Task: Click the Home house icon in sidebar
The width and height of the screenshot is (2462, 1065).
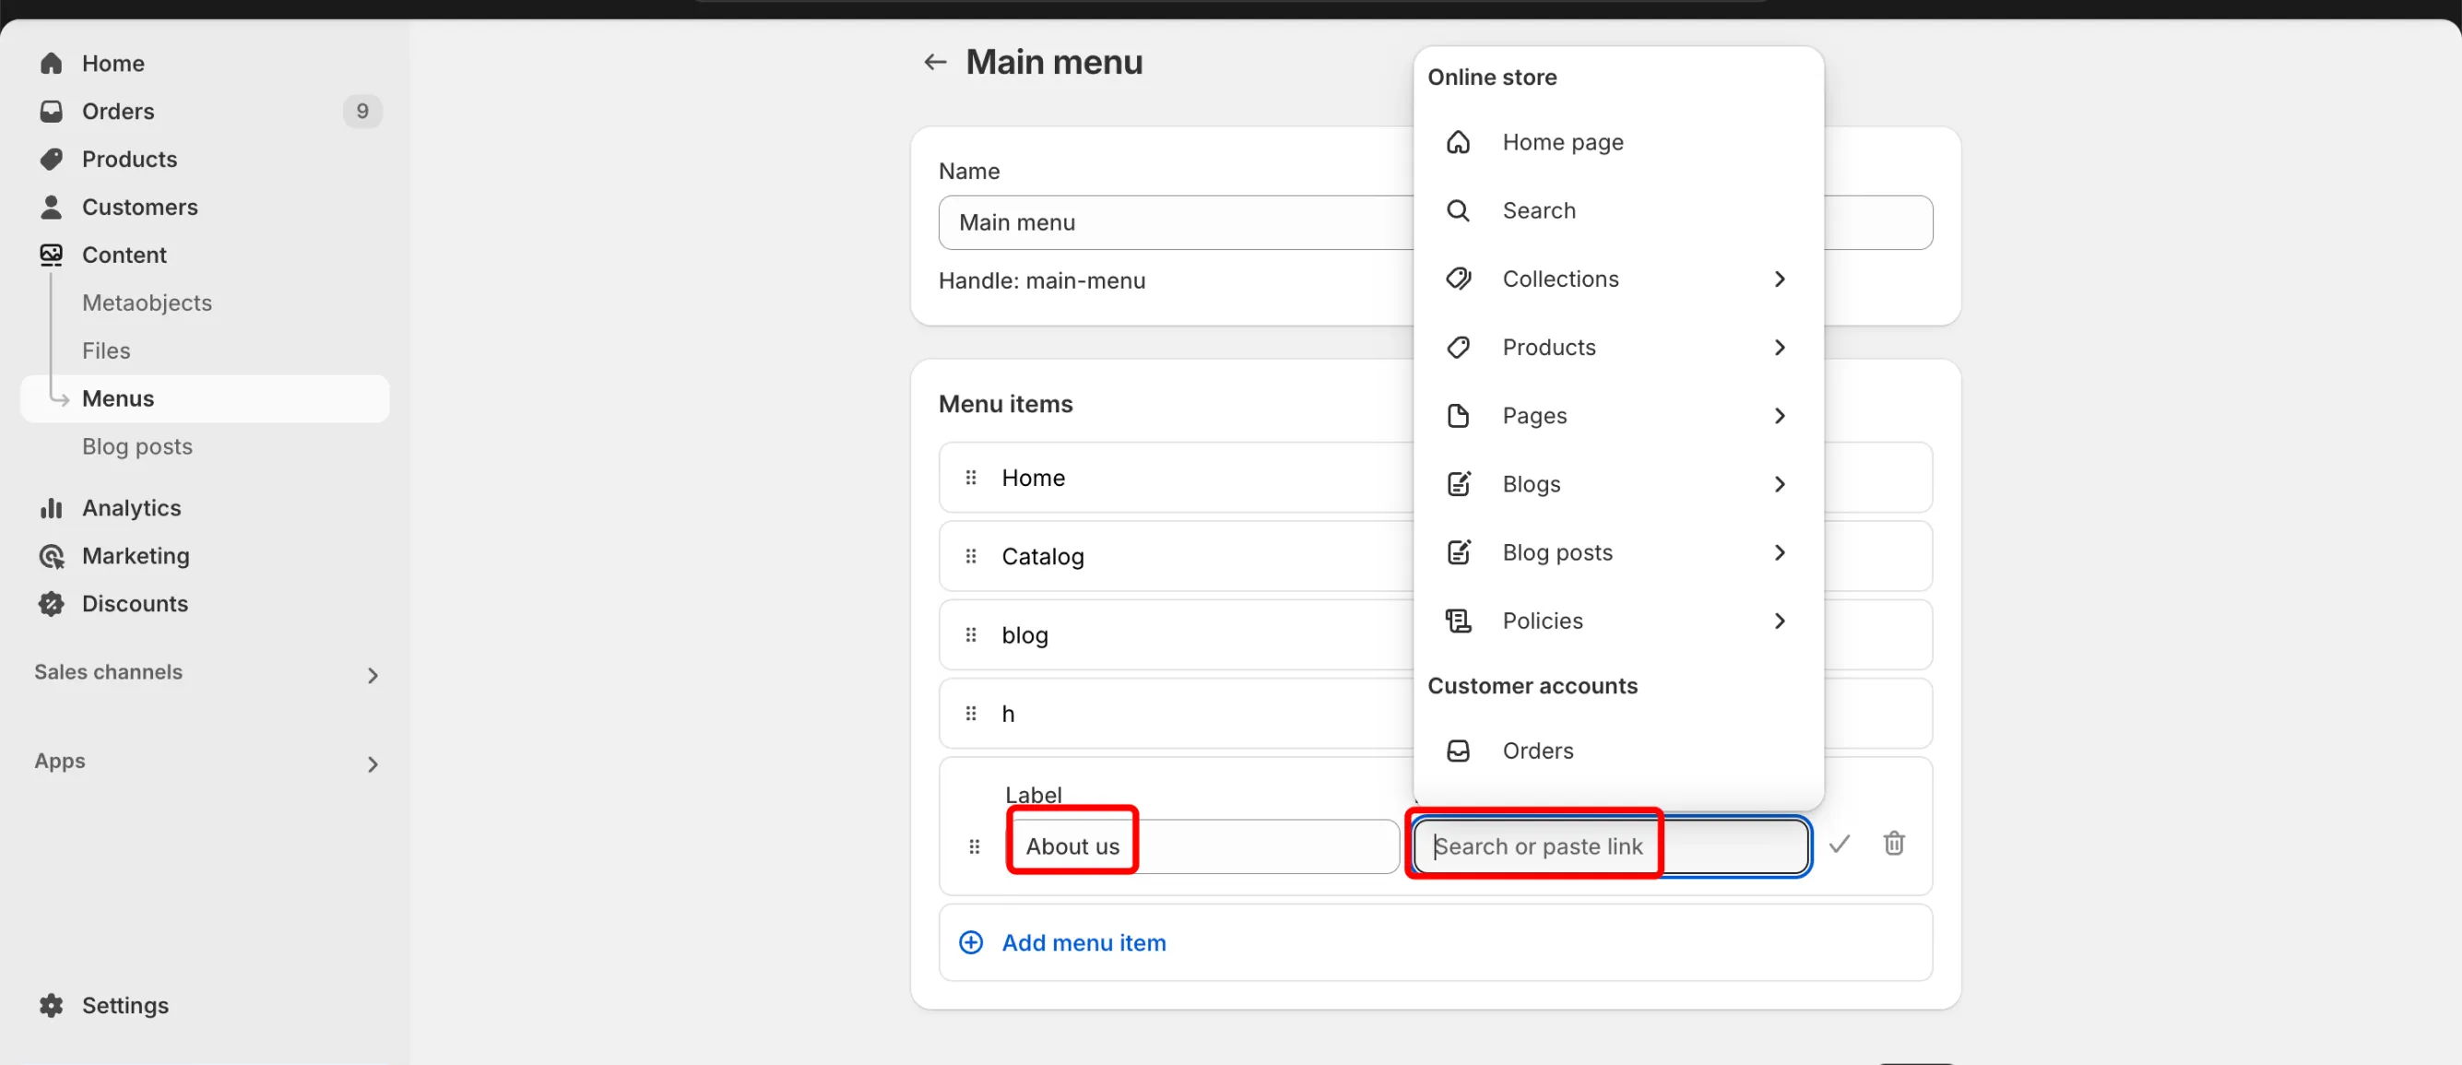Action: coord(51,63)
